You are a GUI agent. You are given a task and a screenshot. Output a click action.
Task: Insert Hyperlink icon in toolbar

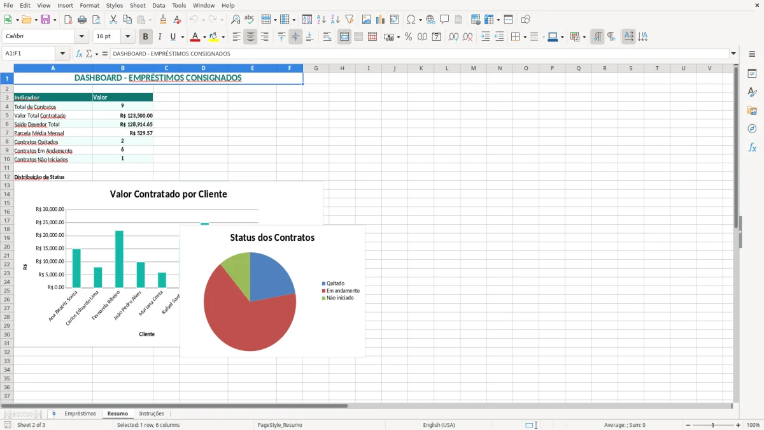point(431,20)
